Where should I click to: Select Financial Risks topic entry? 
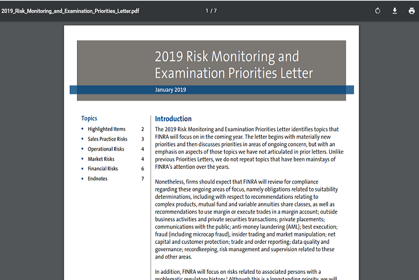[103, 169]
